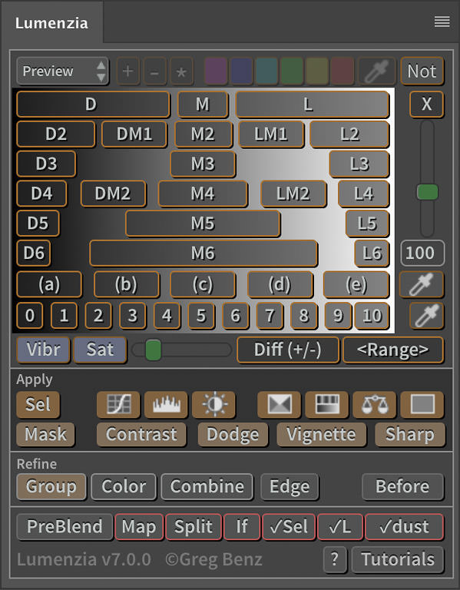Click the 100 value field
This screenshot has width=460, height=590.
click(x=422, y=253)
